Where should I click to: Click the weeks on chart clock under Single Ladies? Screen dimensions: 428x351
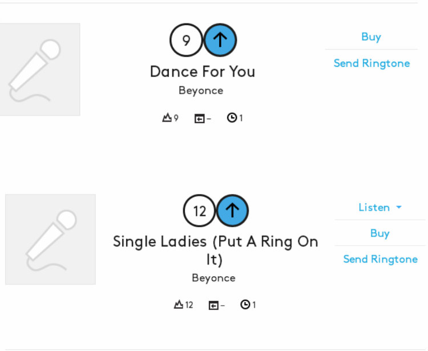[x=245, y=305]
